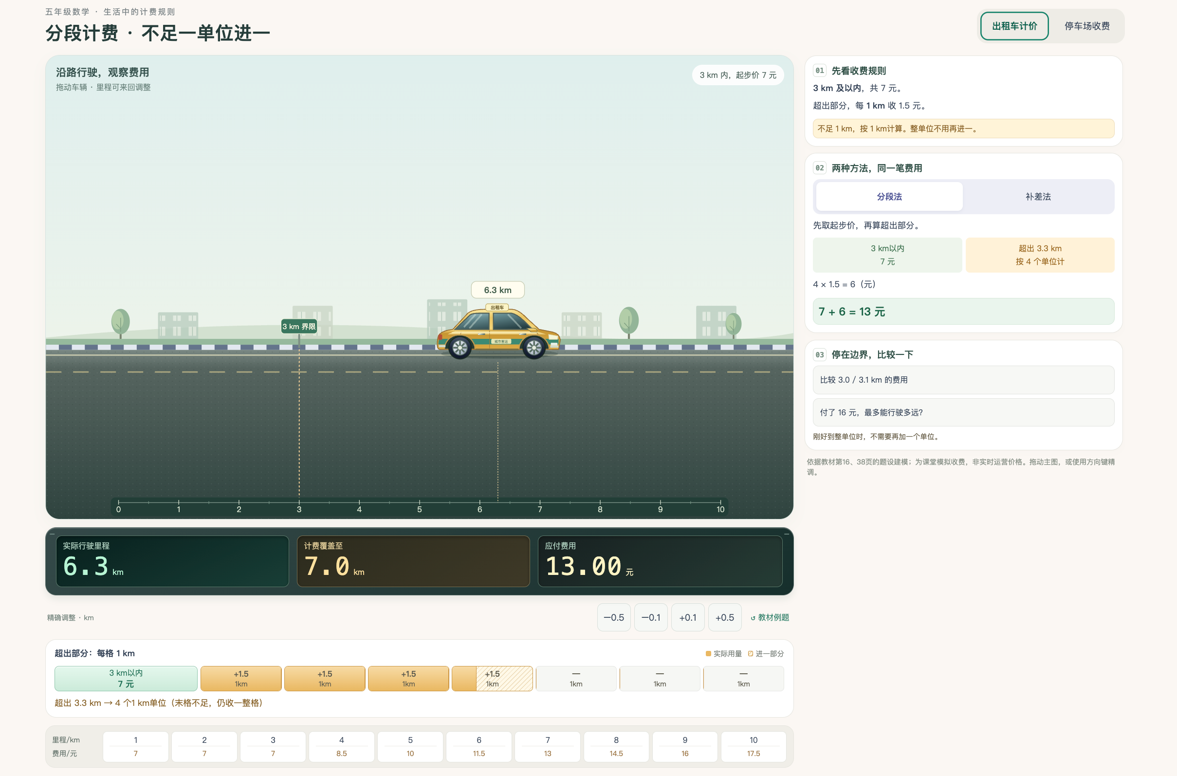Click the 超出 3.3 km 按 4 个单位计 card

tap(1040, 255)
